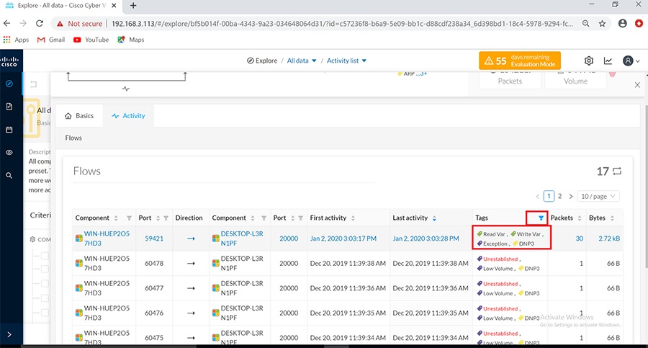Open the Activity list view dropdown
The width and height of the screenshot is (648, 348).
(x=346, y=61)
